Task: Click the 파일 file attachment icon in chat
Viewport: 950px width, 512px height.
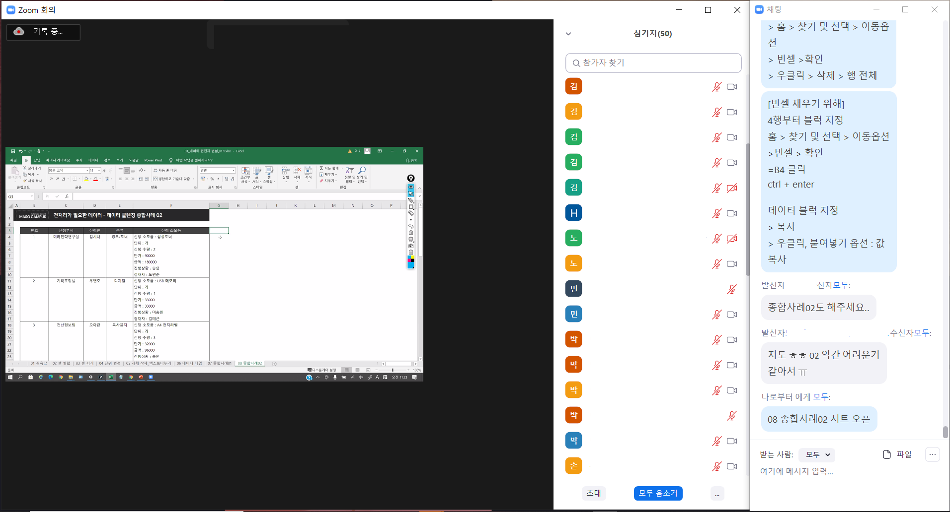Action: [887, 454]
